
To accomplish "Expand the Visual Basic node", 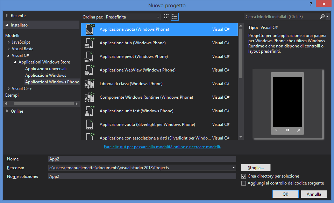I will point(8,49).
